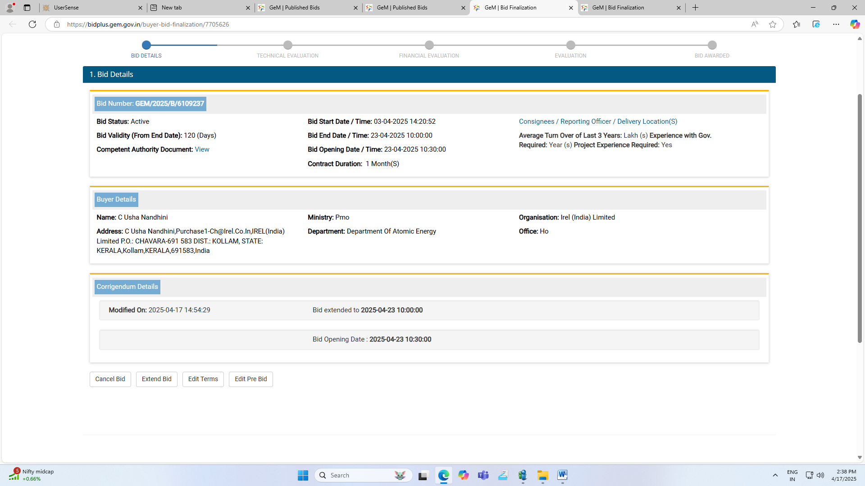Open Copilot app in taskbar

[x=464, y=475]
